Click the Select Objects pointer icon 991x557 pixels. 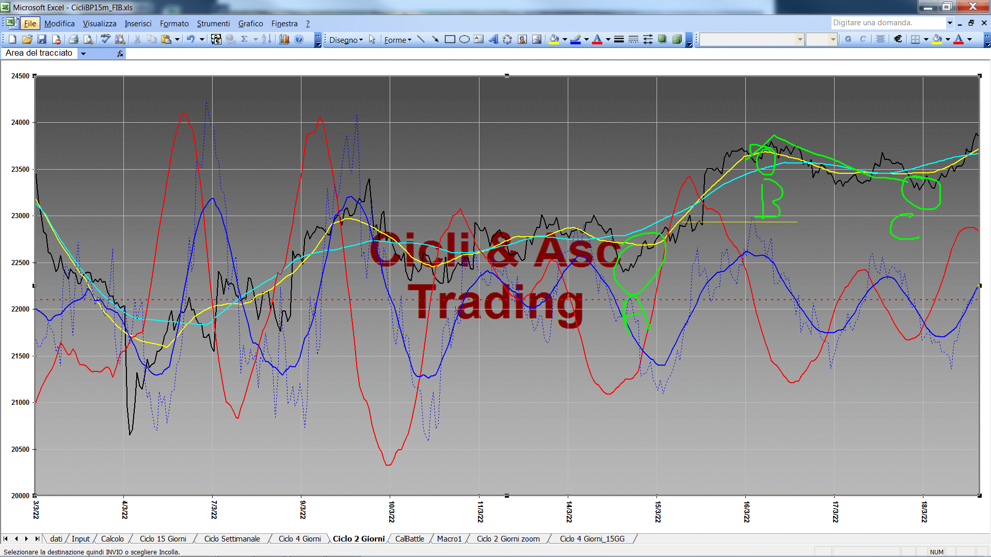[372, 39]
